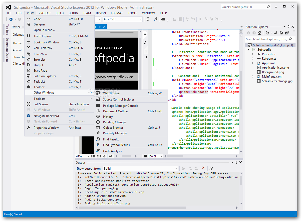302x222 pixels.
Task: Pin the designer document tab
Action: pos(100,27)
